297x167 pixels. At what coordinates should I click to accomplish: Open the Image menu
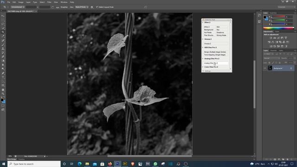[21, 2]
